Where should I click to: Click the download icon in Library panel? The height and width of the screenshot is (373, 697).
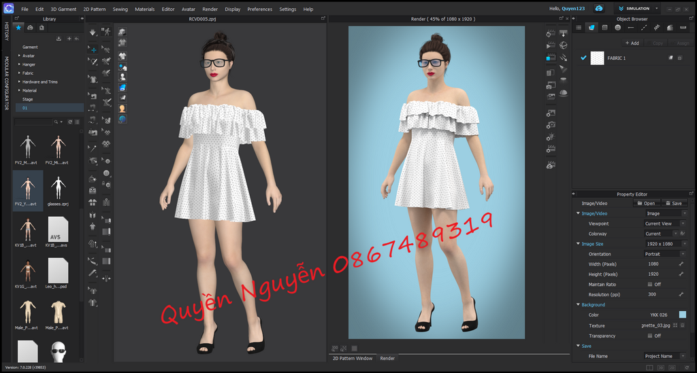(x=59, y=39)
